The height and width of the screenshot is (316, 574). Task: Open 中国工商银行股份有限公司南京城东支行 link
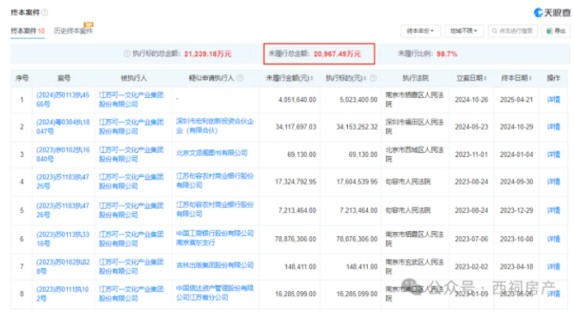coord(215,238)
